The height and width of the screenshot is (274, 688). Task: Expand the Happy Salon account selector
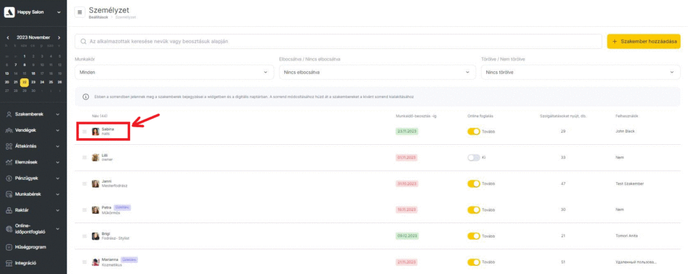(x=58, y=12)
